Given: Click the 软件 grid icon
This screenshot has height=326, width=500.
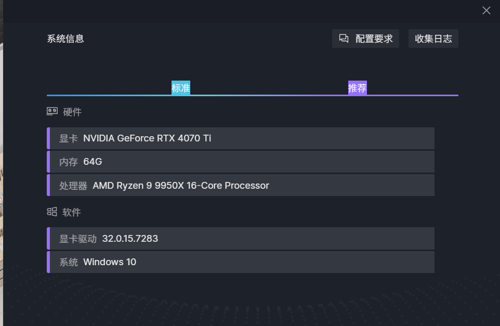Looking at the screenshot, I should pos(52,212).
